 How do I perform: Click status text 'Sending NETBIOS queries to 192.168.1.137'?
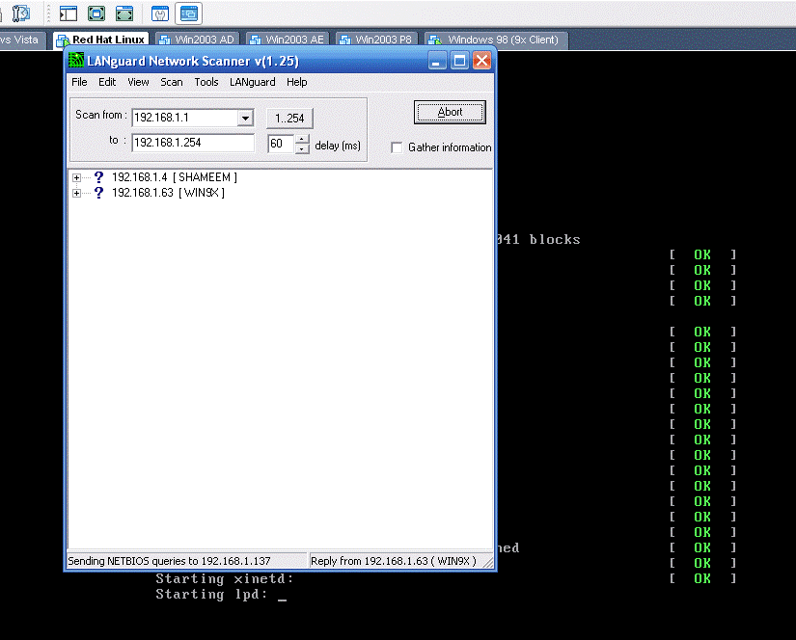pos(169,561)
